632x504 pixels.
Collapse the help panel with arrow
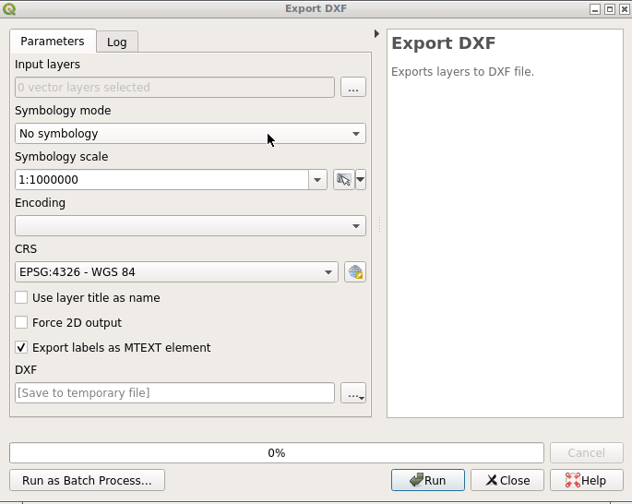[376, 34]
